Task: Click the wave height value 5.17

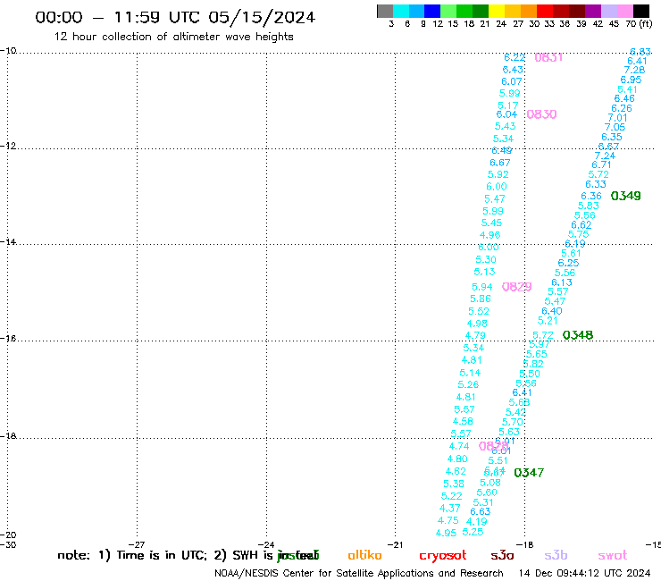Action: 508,105
